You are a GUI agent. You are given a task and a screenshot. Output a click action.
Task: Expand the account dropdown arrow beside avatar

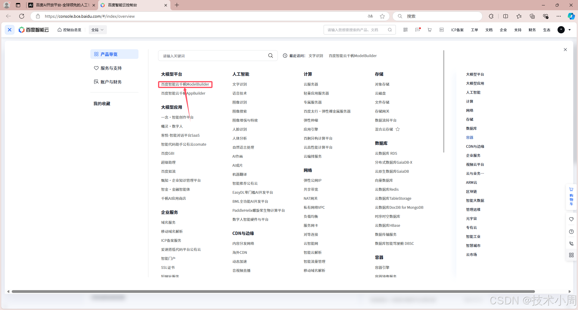[x=570, y=30]
